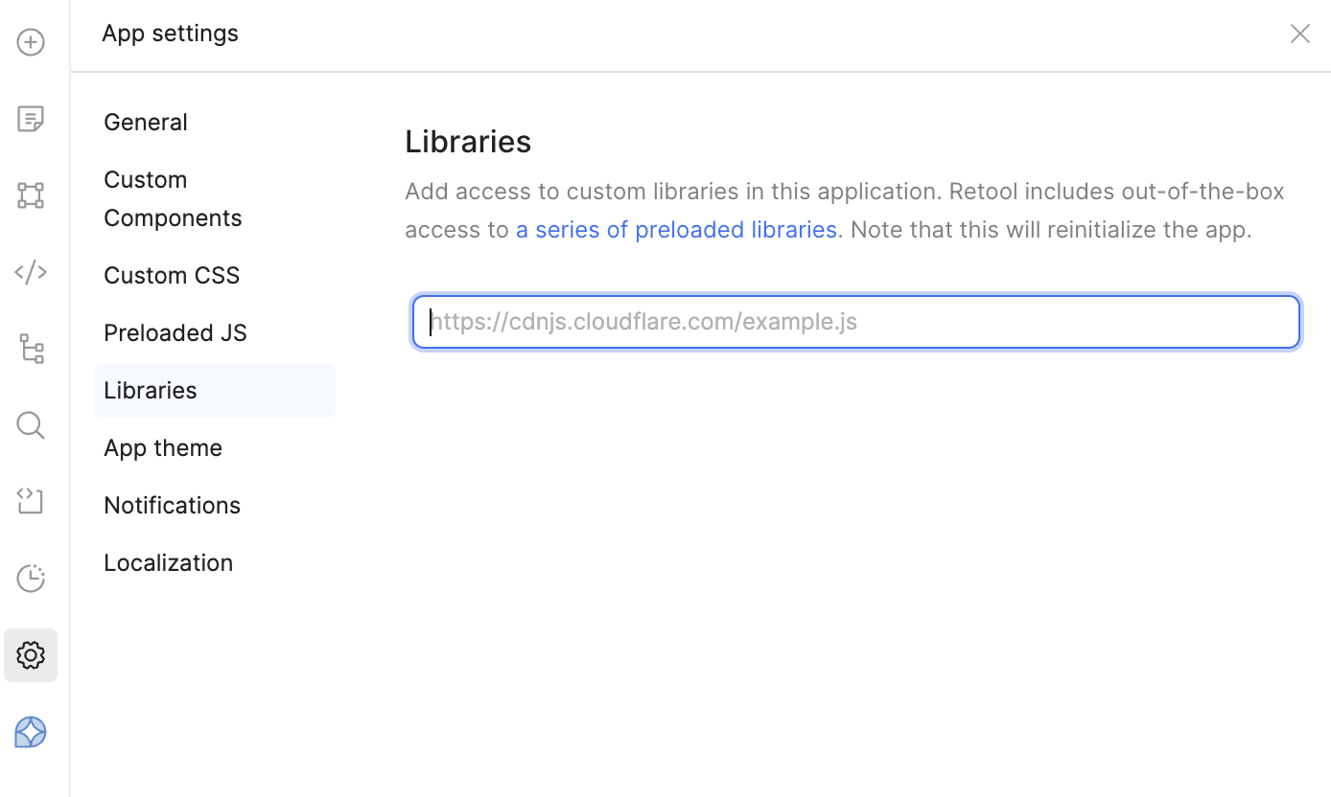Click the magnifying glass search icon
This screenshot has width=1331, height=797.
pyautogui.click(x=31, y=425)
